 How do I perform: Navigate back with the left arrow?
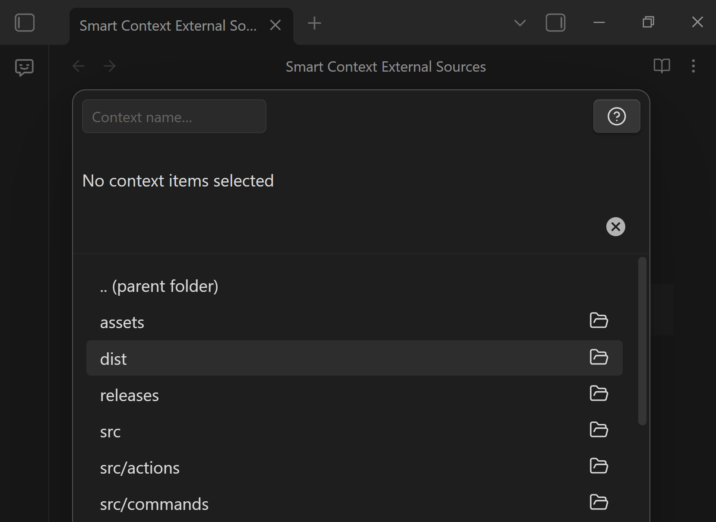click(x=79, y=66)
